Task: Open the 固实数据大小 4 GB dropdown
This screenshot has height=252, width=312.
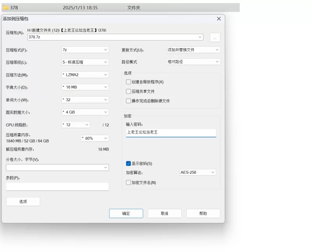Action: pyautogui.click(x=85, y=112)
